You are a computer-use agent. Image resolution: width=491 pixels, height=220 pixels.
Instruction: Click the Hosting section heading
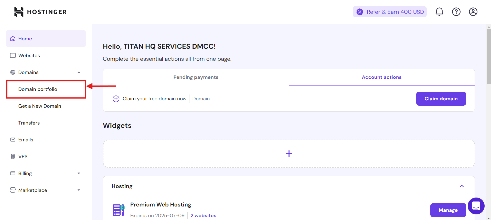pyautogui.click(x=122, y=186)
